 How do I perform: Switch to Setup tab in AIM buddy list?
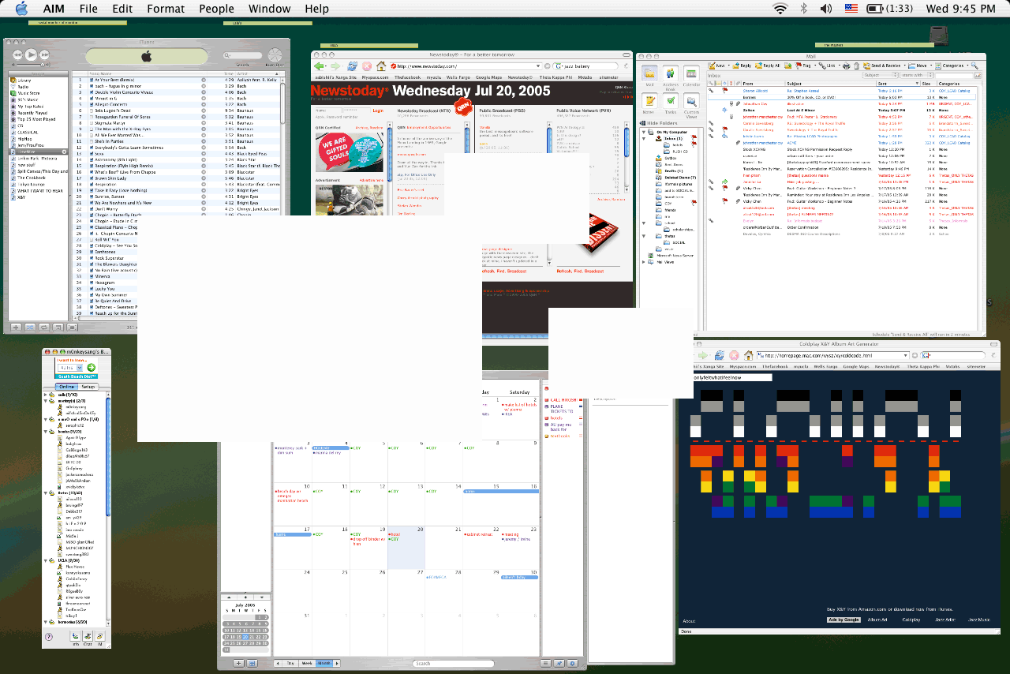pos(88,387)
